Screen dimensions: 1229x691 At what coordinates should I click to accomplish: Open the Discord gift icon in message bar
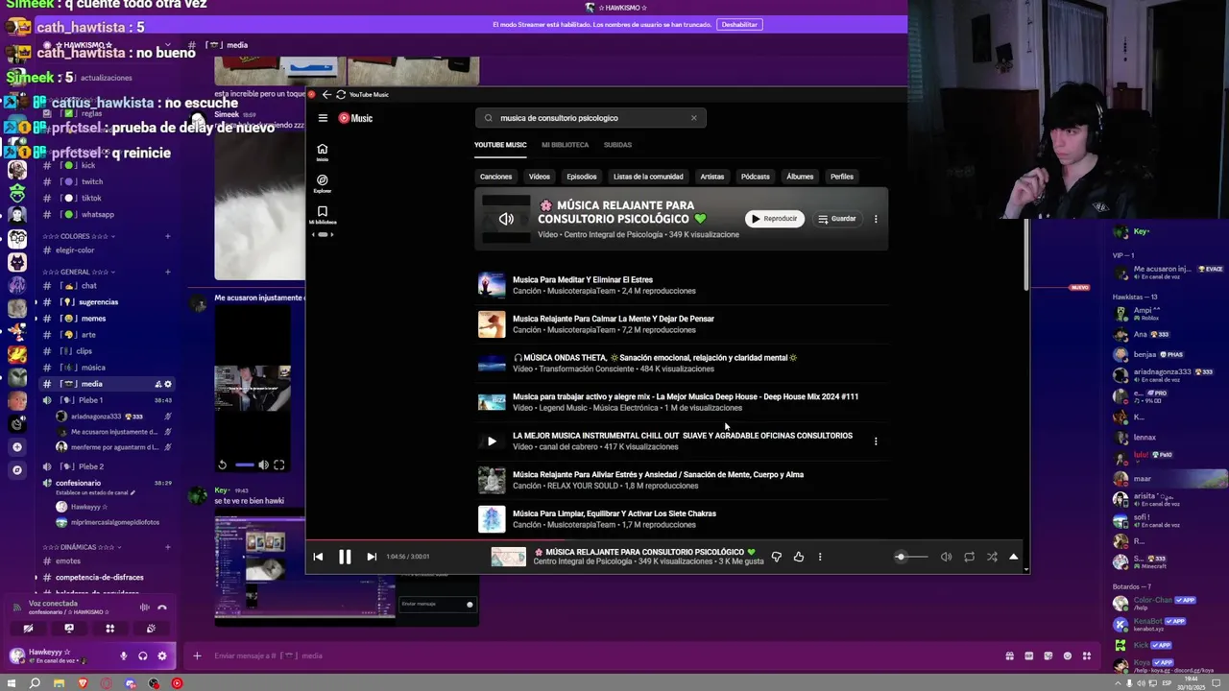point(1010,656)
